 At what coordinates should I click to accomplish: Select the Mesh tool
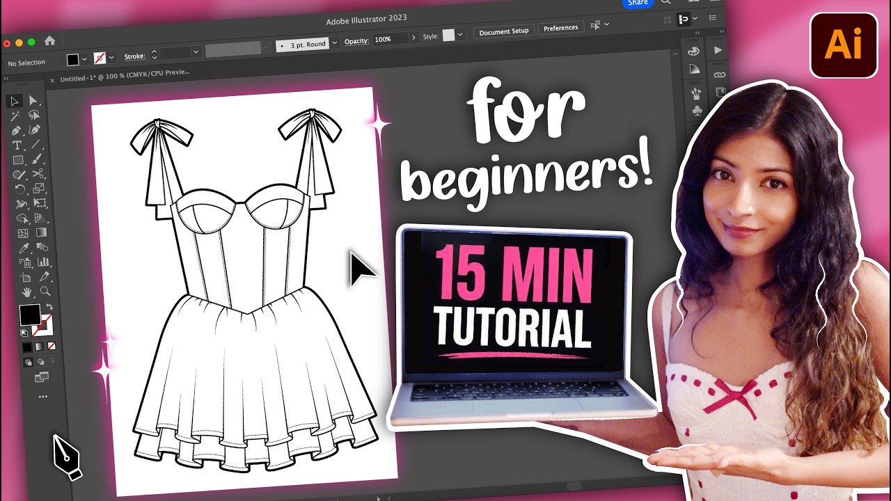23,233
